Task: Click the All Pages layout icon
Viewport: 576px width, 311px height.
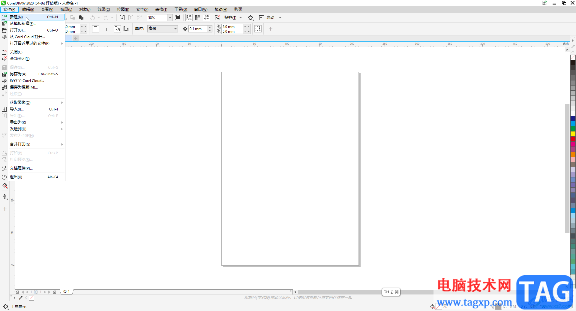Action: (x=117, y=29)
